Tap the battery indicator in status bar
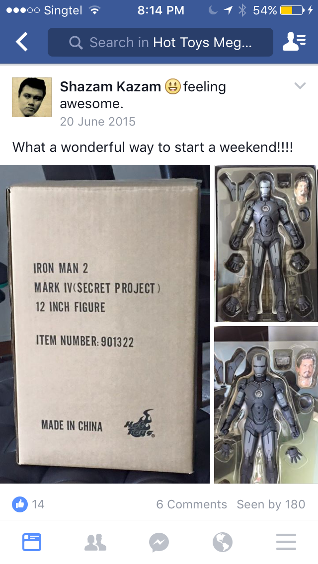 tap(291, 10)
